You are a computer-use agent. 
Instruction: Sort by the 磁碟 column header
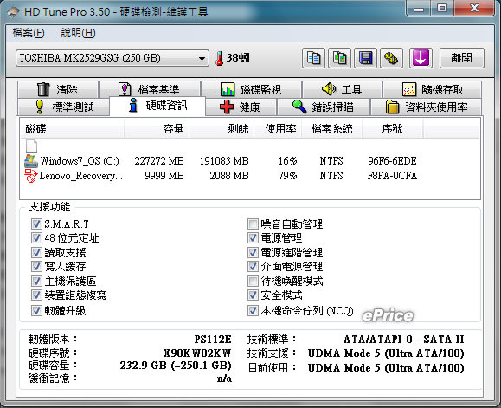[x=72, y=129]
